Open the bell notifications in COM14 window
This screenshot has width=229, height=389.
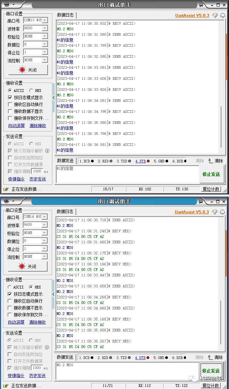point(222,212)
